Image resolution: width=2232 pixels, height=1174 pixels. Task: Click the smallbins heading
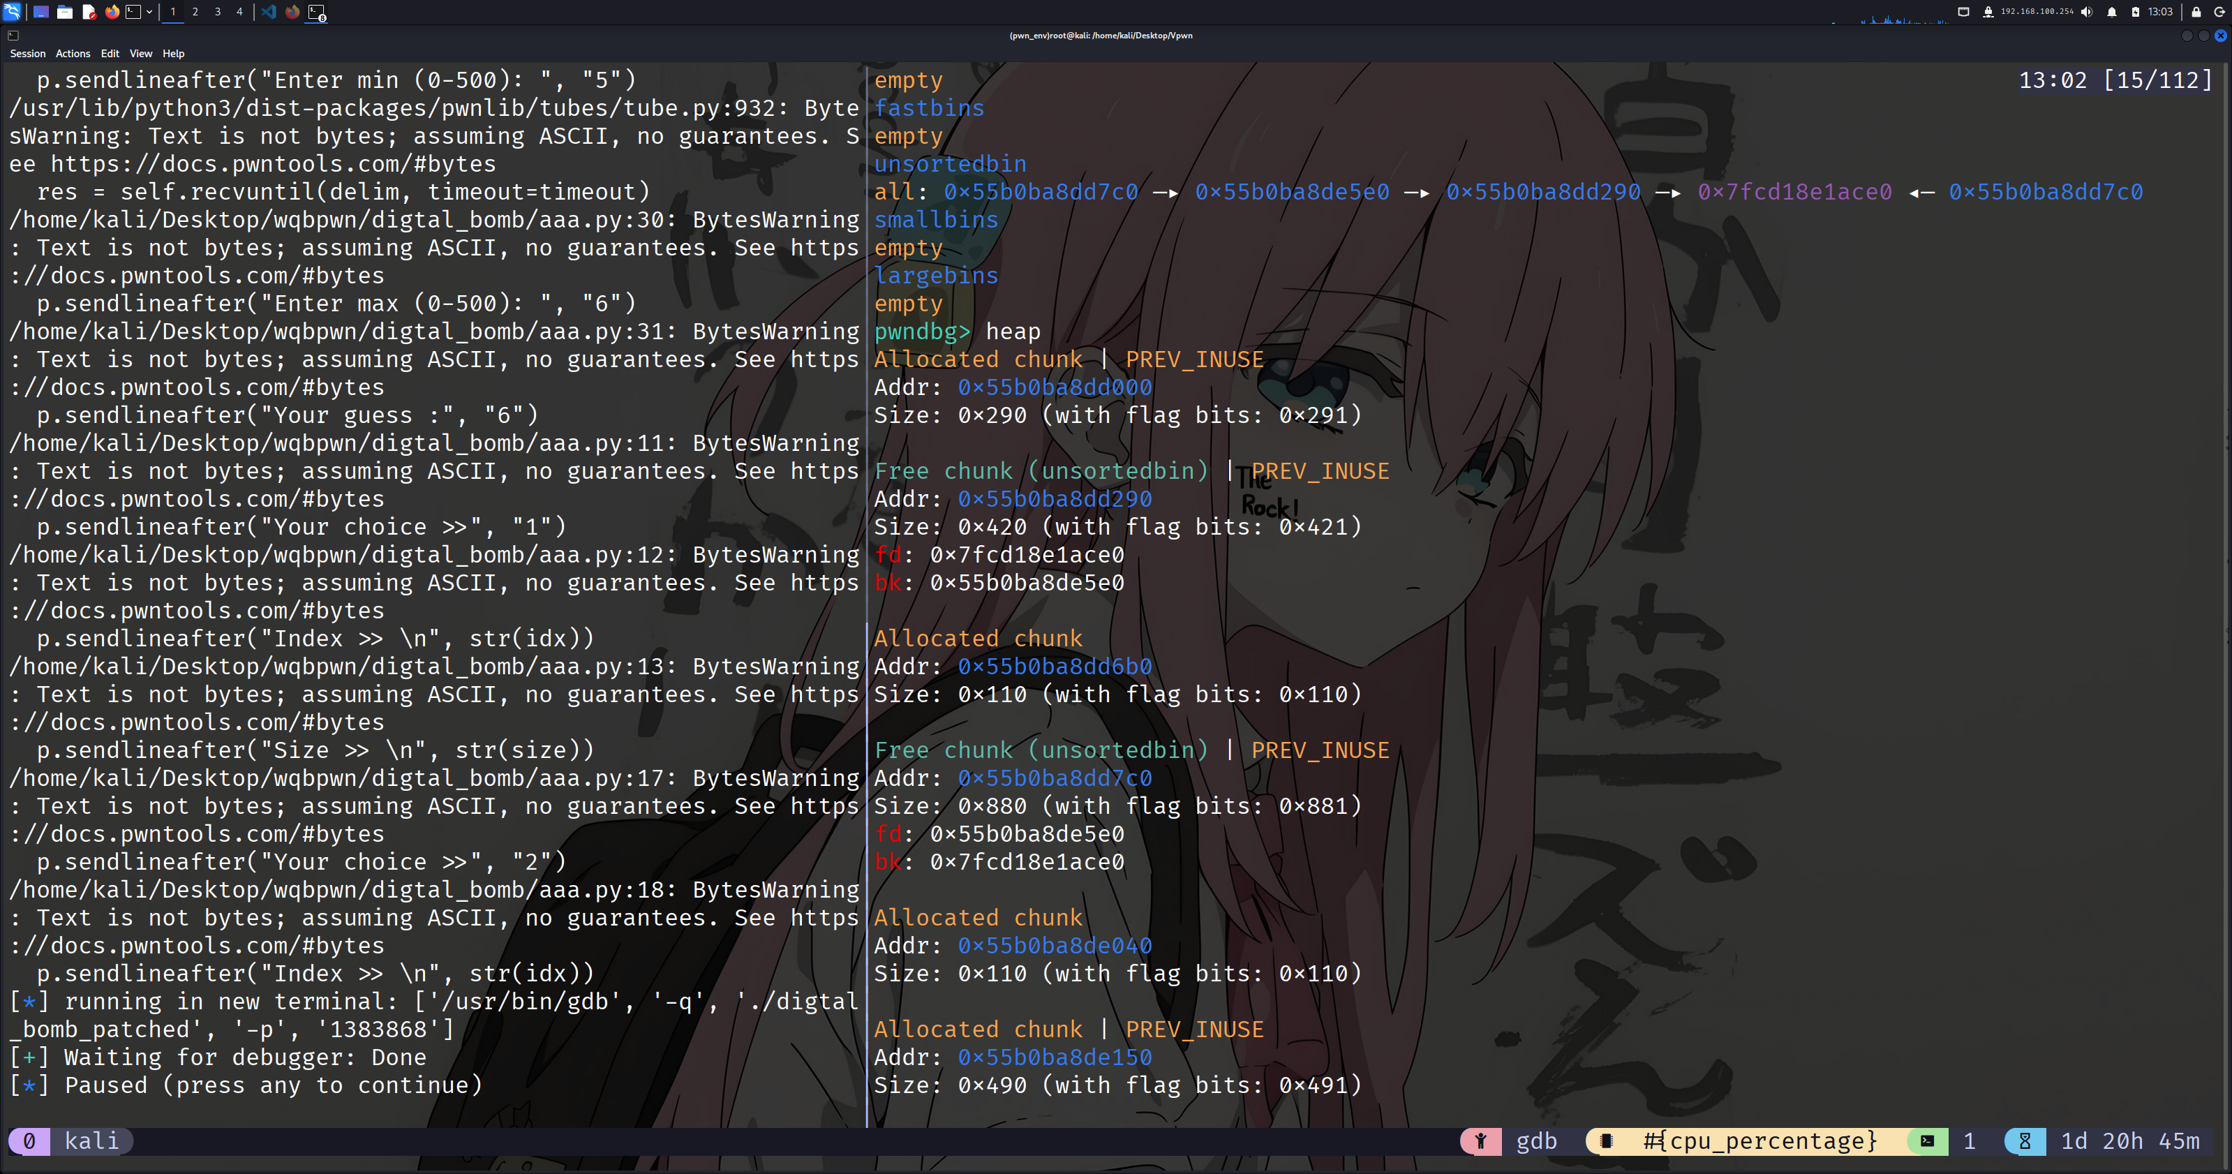[x=936, y=220]
